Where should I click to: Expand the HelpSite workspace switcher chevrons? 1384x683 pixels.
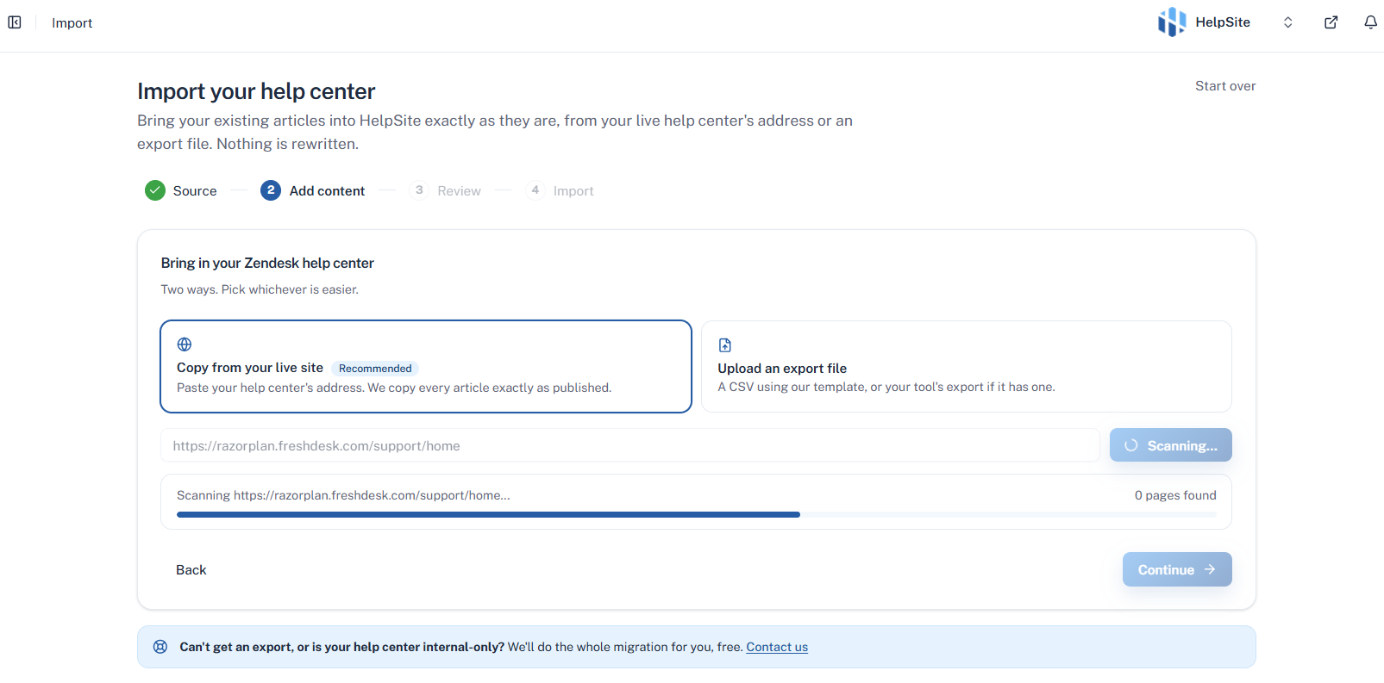(x=1287, y=22)
